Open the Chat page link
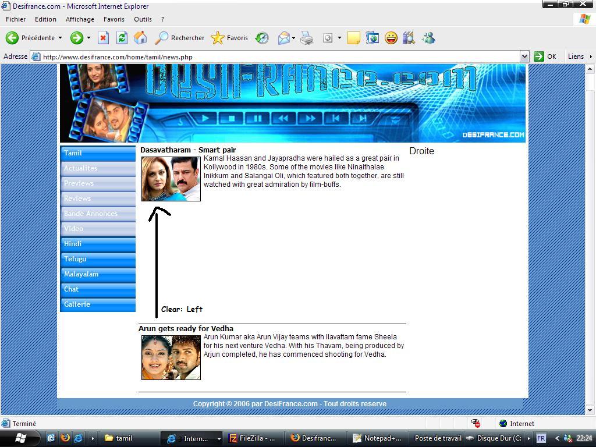The height and width of the screenshot is (447, 596). click(98, 290)
